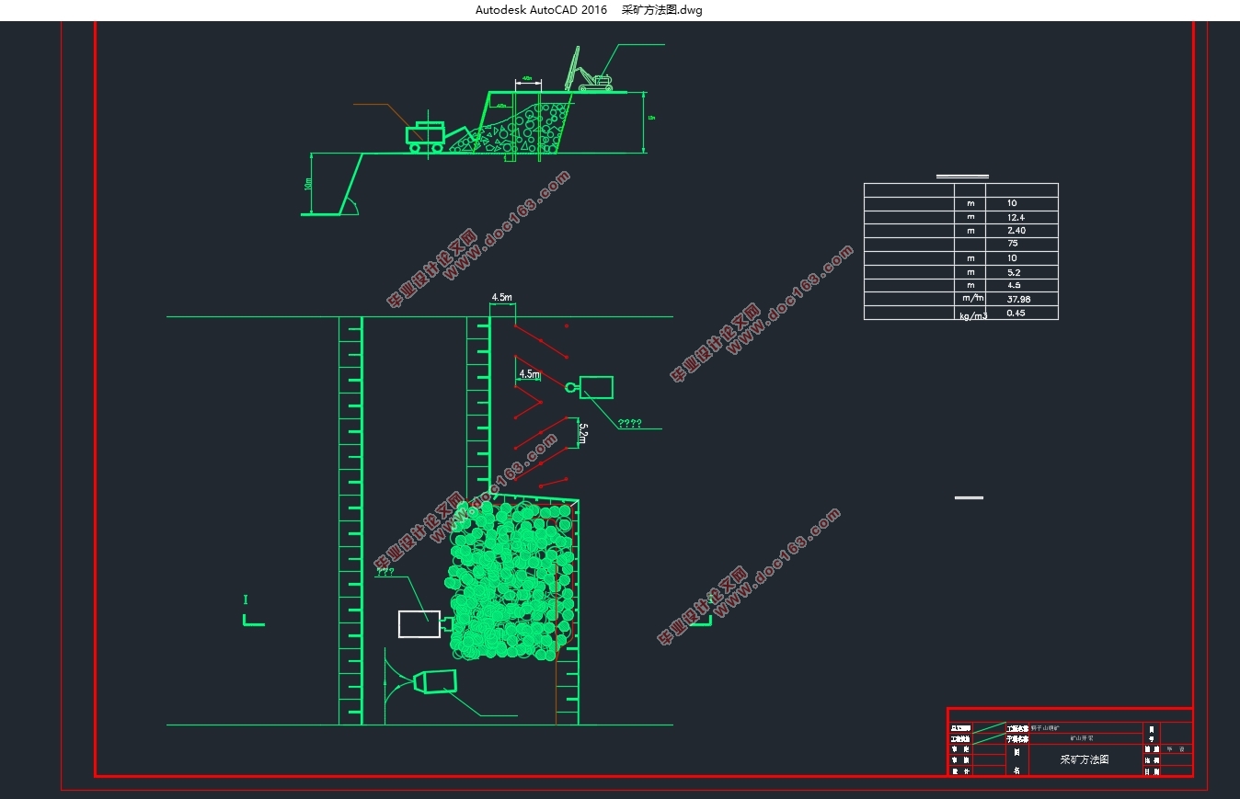Select the 10m vertical bench dimension
Image resolution: width=1240 pixels, height=799 pixels.
click(307, 184)
